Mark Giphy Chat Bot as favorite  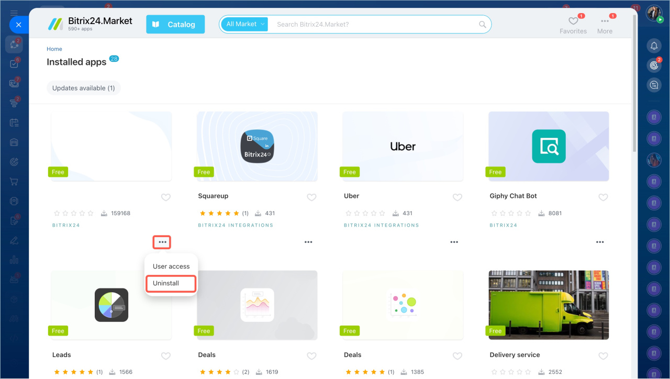(603, 197)
